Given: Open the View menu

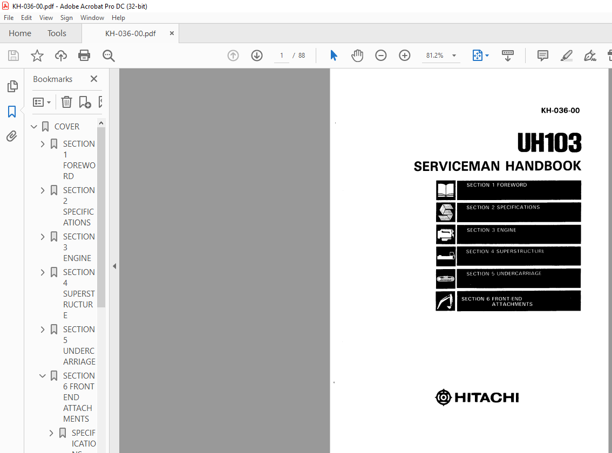Looking at the screenshot, I should coord(46,18).
